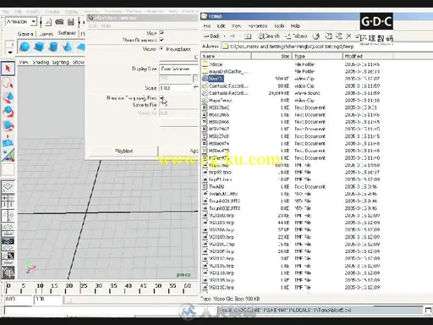Select the arrow Select tool
Viewport: 433px width, 325px height.
pyautogui.click(x=8, y=69)
